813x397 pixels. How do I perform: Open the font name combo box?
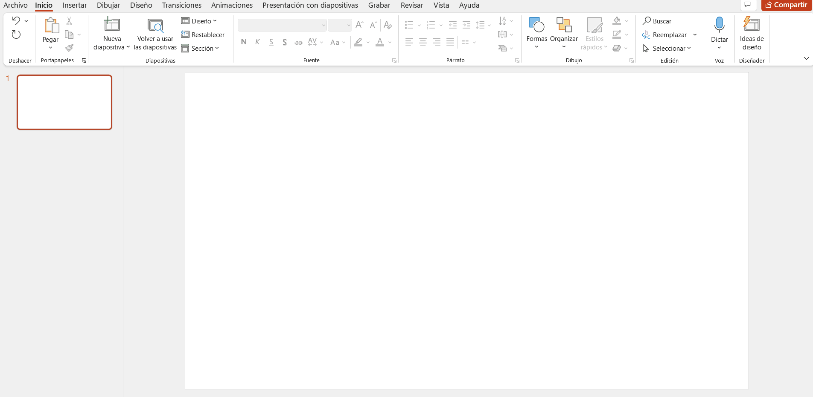pyautogui.click(x=282, y=25)
